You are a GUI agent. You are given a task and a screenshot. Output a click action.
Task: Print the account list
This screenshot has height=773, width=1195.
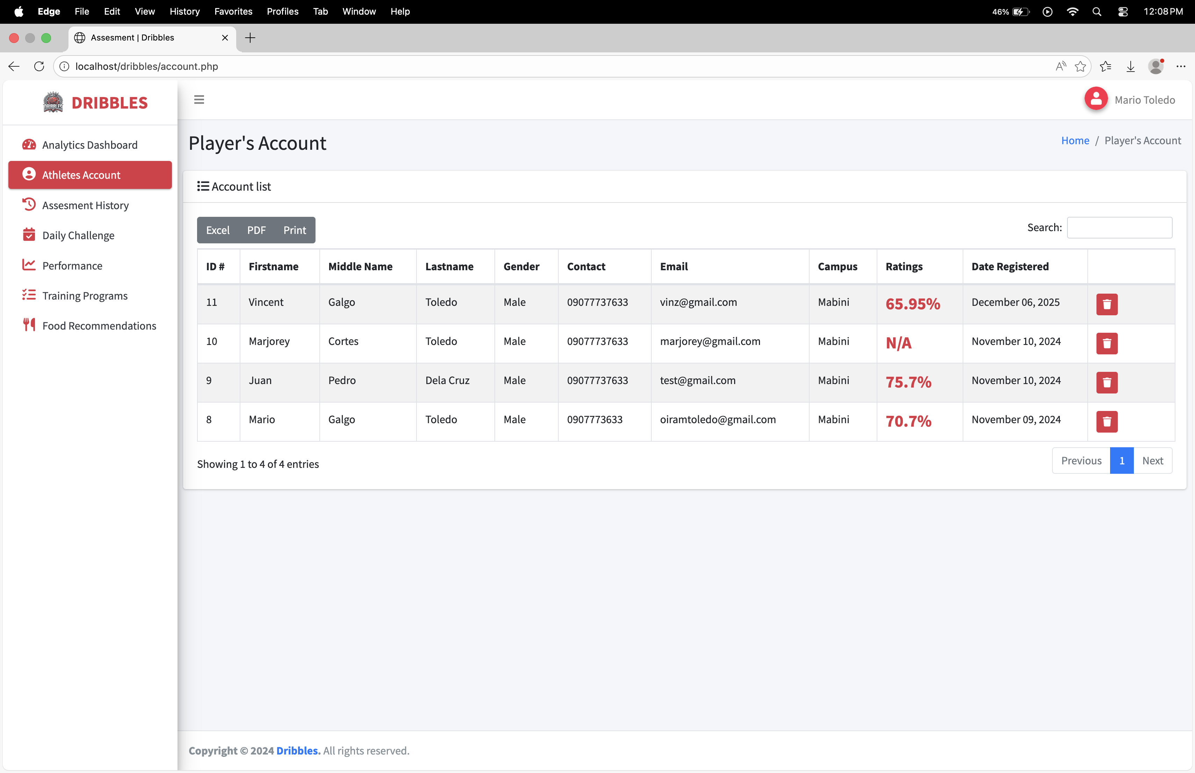click(294, 230)
